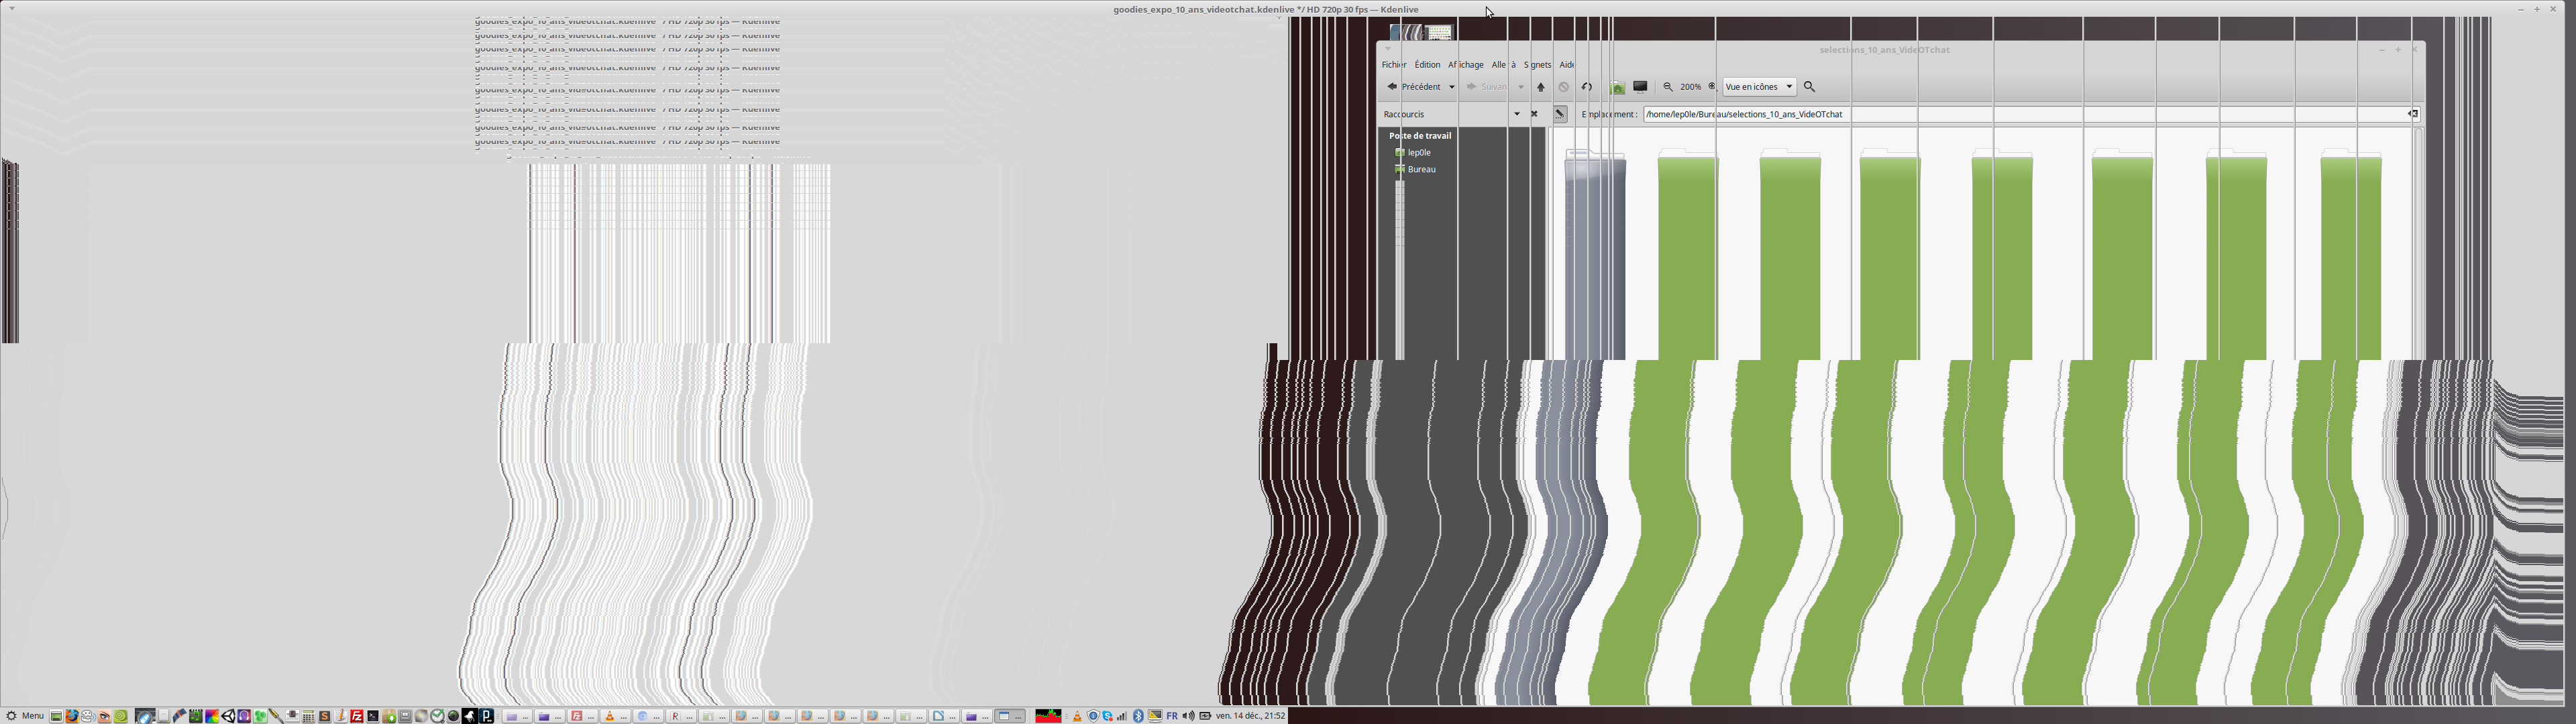Open the Vue en icônes view dropdown
Screen dimensions: 2576x724
[1759, 87]
